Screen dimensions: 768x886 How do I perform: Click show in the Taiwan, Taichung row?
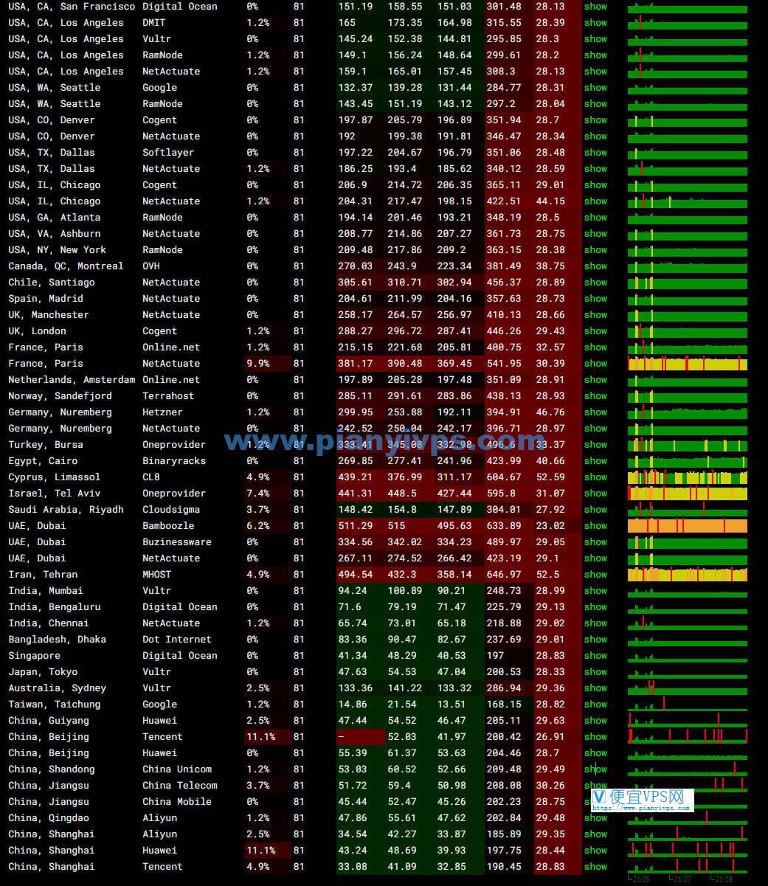pos(595,705)
